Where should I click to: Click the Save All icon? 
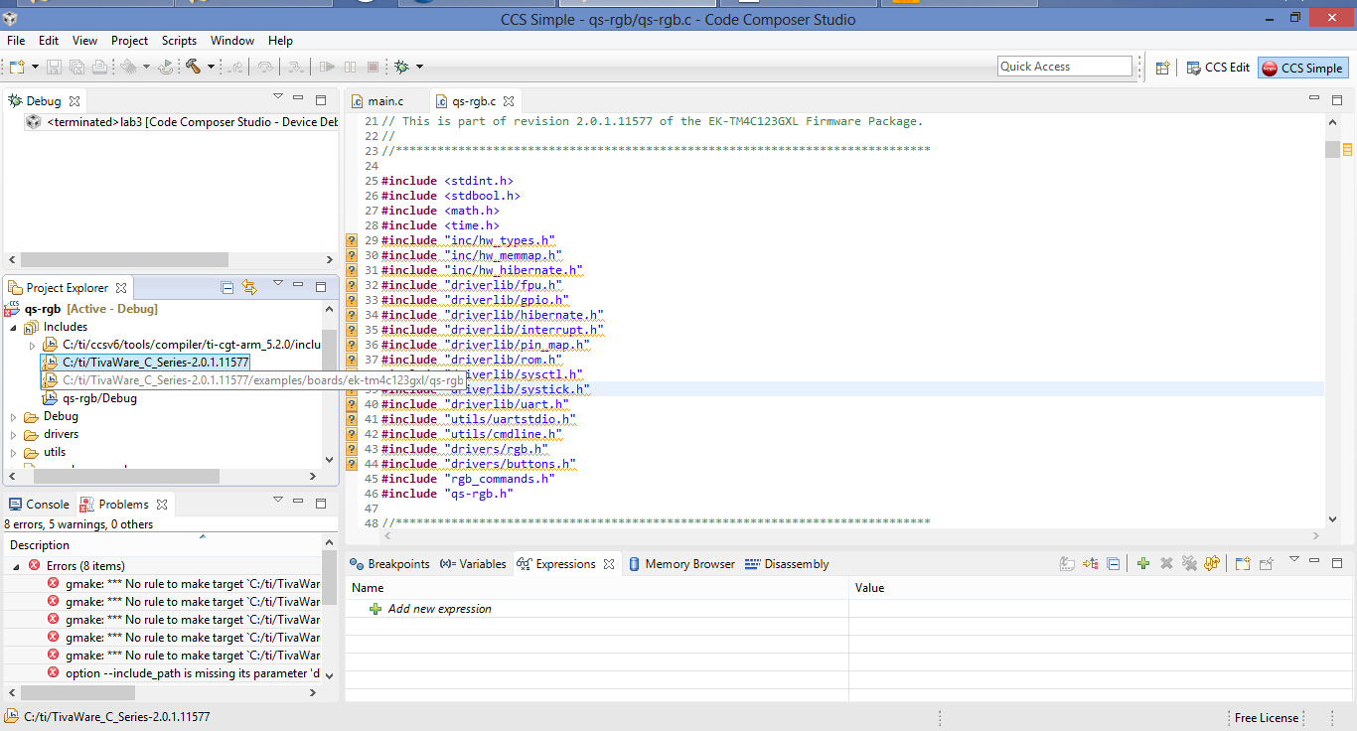point(76,67)
